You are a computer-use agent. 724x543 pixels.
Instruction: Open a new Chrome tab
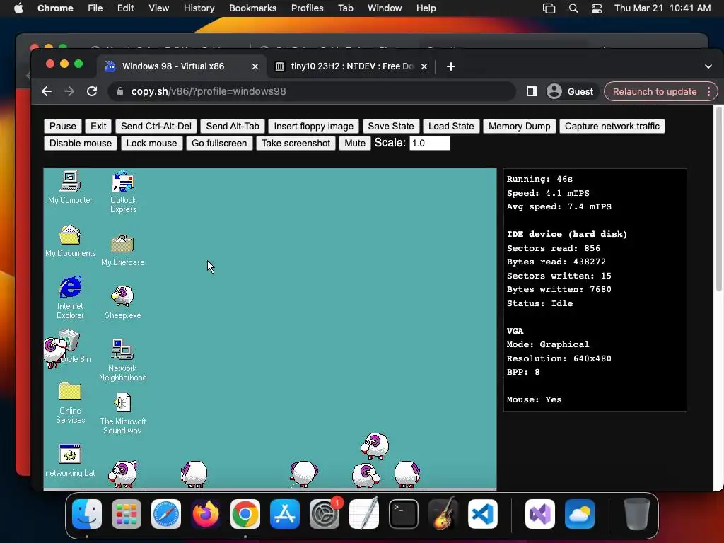(x=451, y=66)
